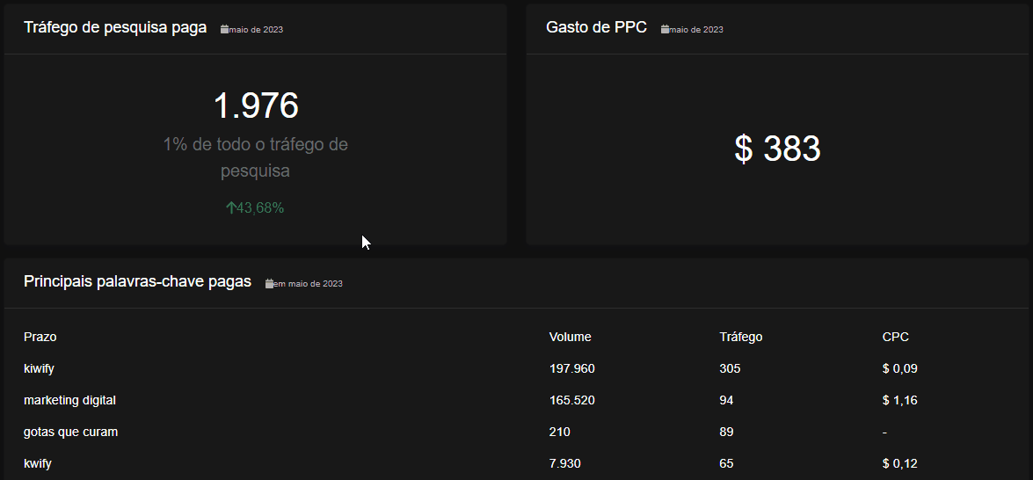This screenshot has height=480, width=1033.
Task: Click the kwify keyword entry
Action: [x=37, y=463]
